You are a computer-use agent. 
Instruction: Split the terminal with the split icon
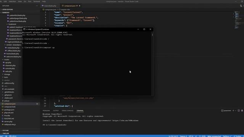pos(239,111)
